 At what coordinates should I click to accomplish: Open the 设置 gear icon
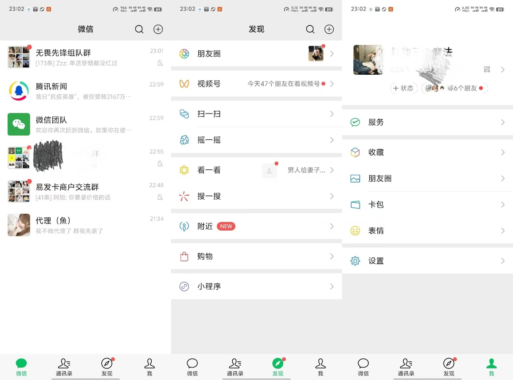355,261
